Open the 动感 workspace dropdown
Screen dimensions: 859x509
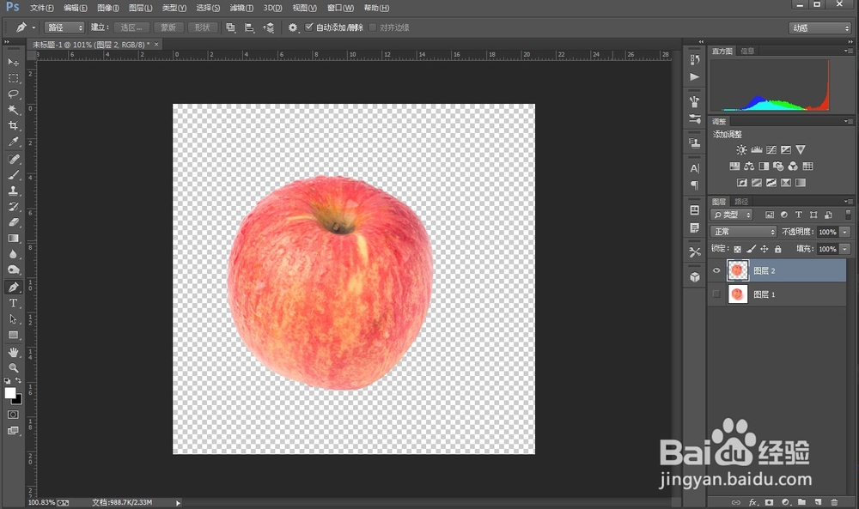pyautogui.click(x=820, y=28)
